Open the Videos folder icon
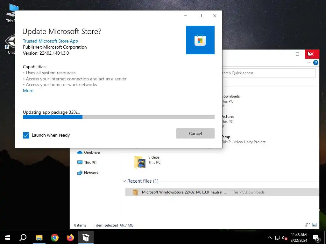This screenshot has width=326, height=244. click(140, 162)
